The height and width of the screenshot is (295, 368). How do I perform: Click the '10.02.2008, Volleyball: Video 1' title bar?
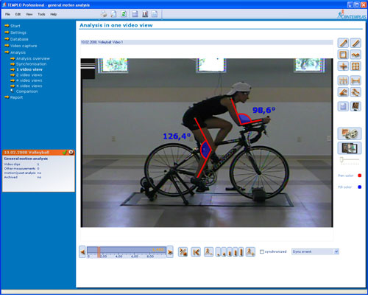[207, 42]
